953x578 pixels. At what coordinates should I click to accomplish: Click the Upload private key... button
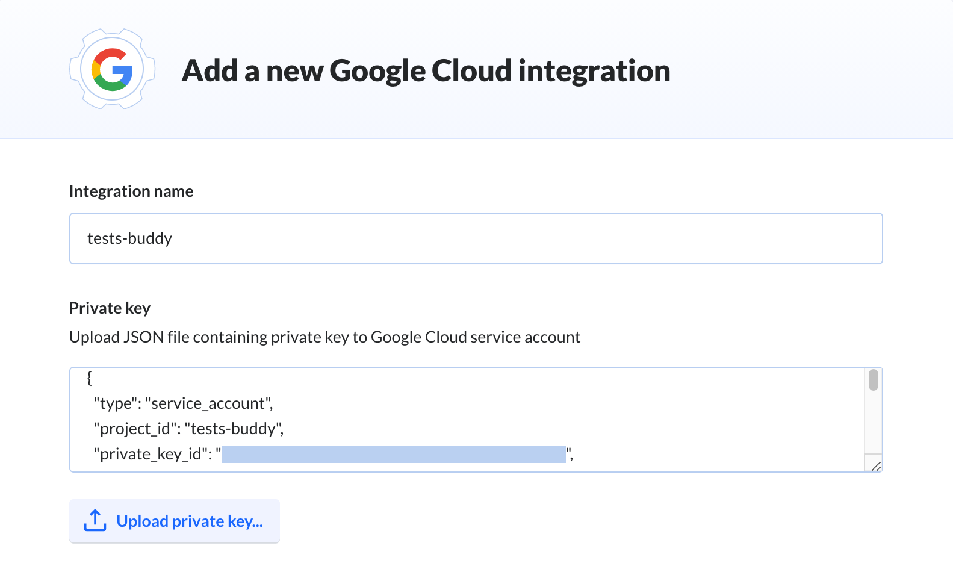coord(175,521)
